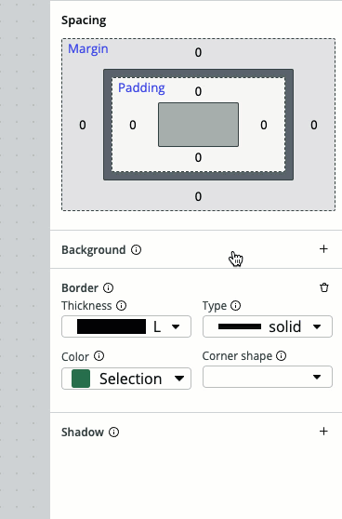Open the border Color dropdown
This screenshot has height=519, width=342.
(126, 379)
